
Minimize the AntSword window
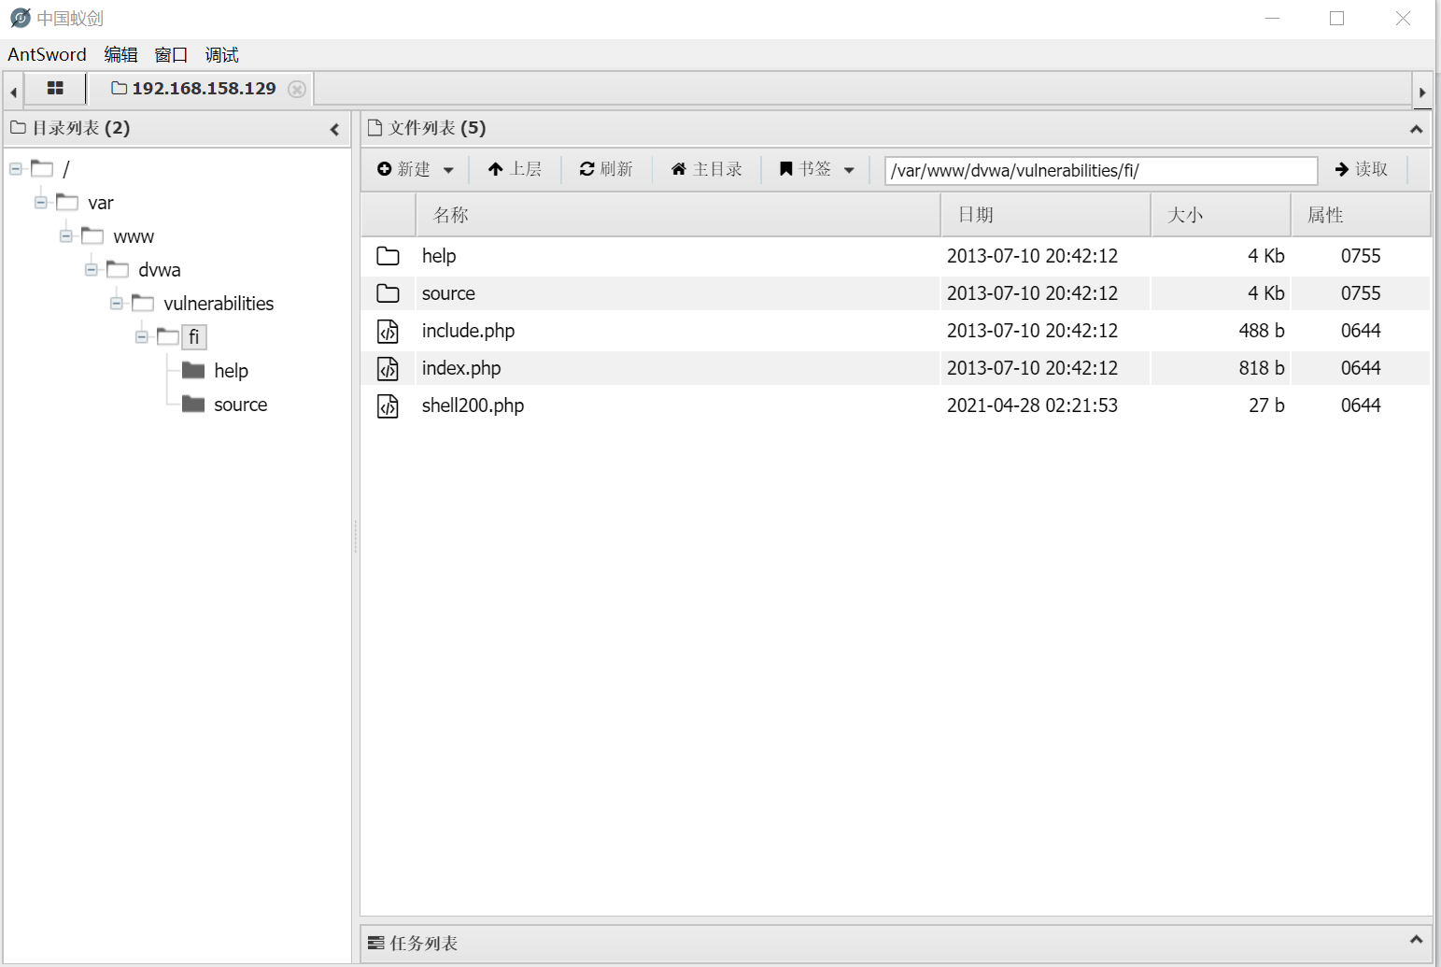point(1272,18)
